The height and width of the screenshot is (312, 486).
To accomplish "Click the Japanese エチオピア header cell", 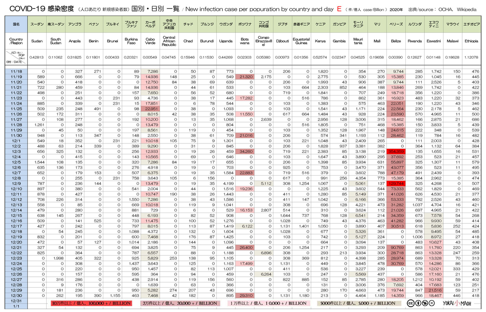I will (x=471, y=25).
